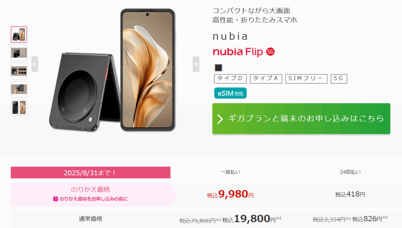Apply via the green ギガプランと端末のお申し込み button
This screenshot has height=228, width=402.
301,119
